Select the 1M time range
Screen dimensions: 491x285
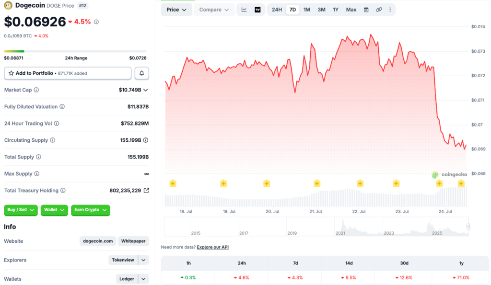tap(307, 10)
